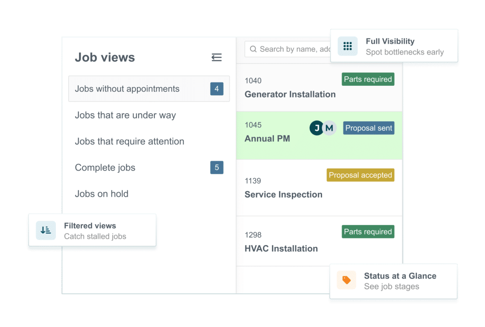This screenshot has width=485, height=327.
Task: Click the sort icon beside Filtered views
Action: coord(46,230)
